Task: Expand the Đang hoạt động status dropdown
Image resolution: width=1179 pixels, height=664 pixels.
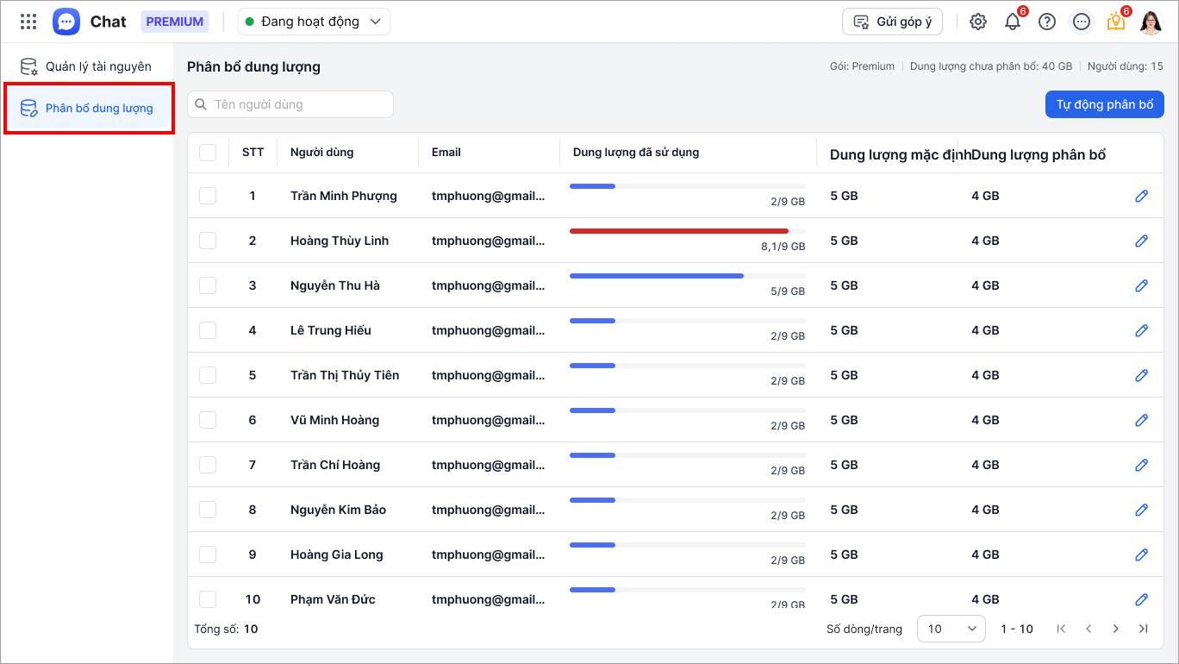Action: point(314,22)
